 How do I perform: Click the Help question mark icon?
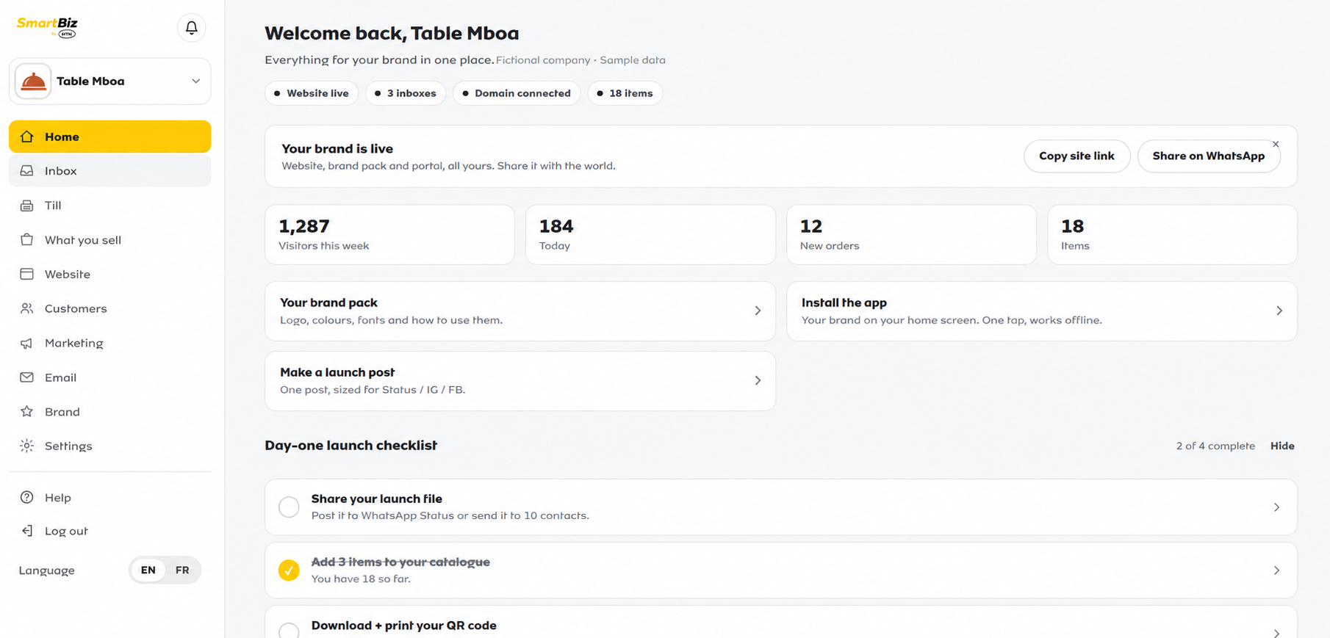click(27, 498)
